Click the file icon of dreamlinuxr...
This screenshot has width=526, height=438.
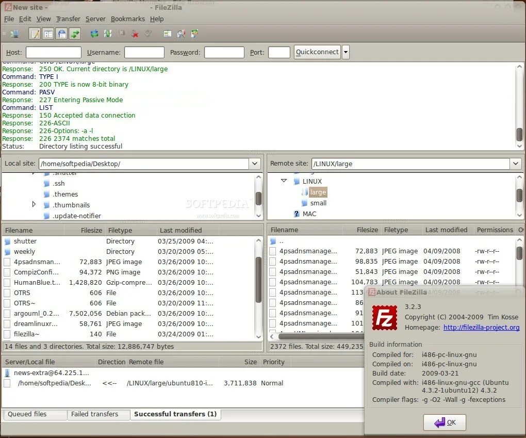(x=7, y=324)
